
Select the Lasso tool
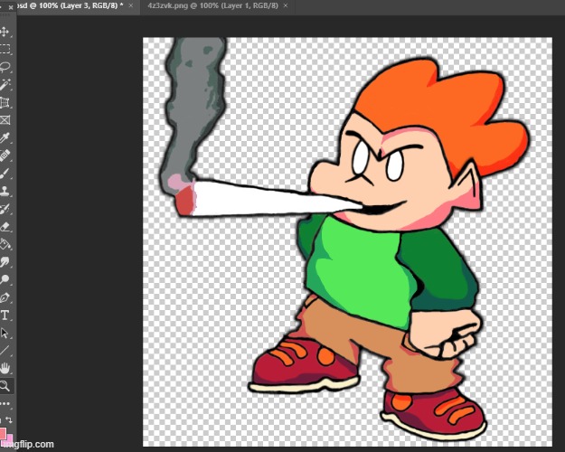[5, 67]
